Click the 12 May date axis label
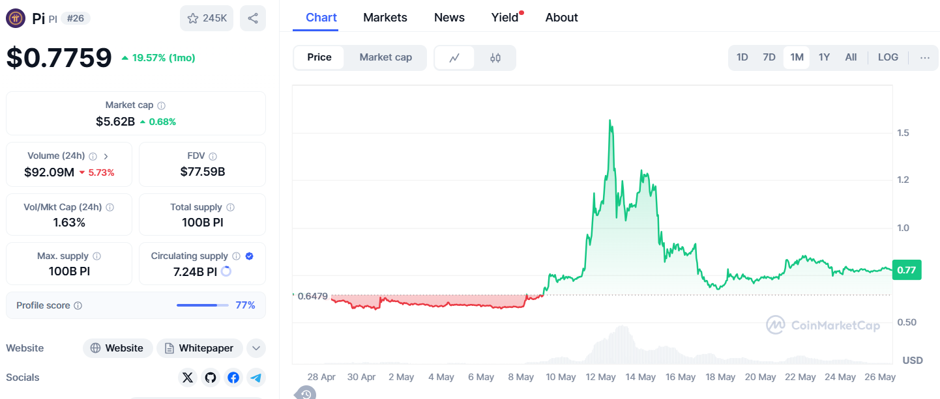 601,377
